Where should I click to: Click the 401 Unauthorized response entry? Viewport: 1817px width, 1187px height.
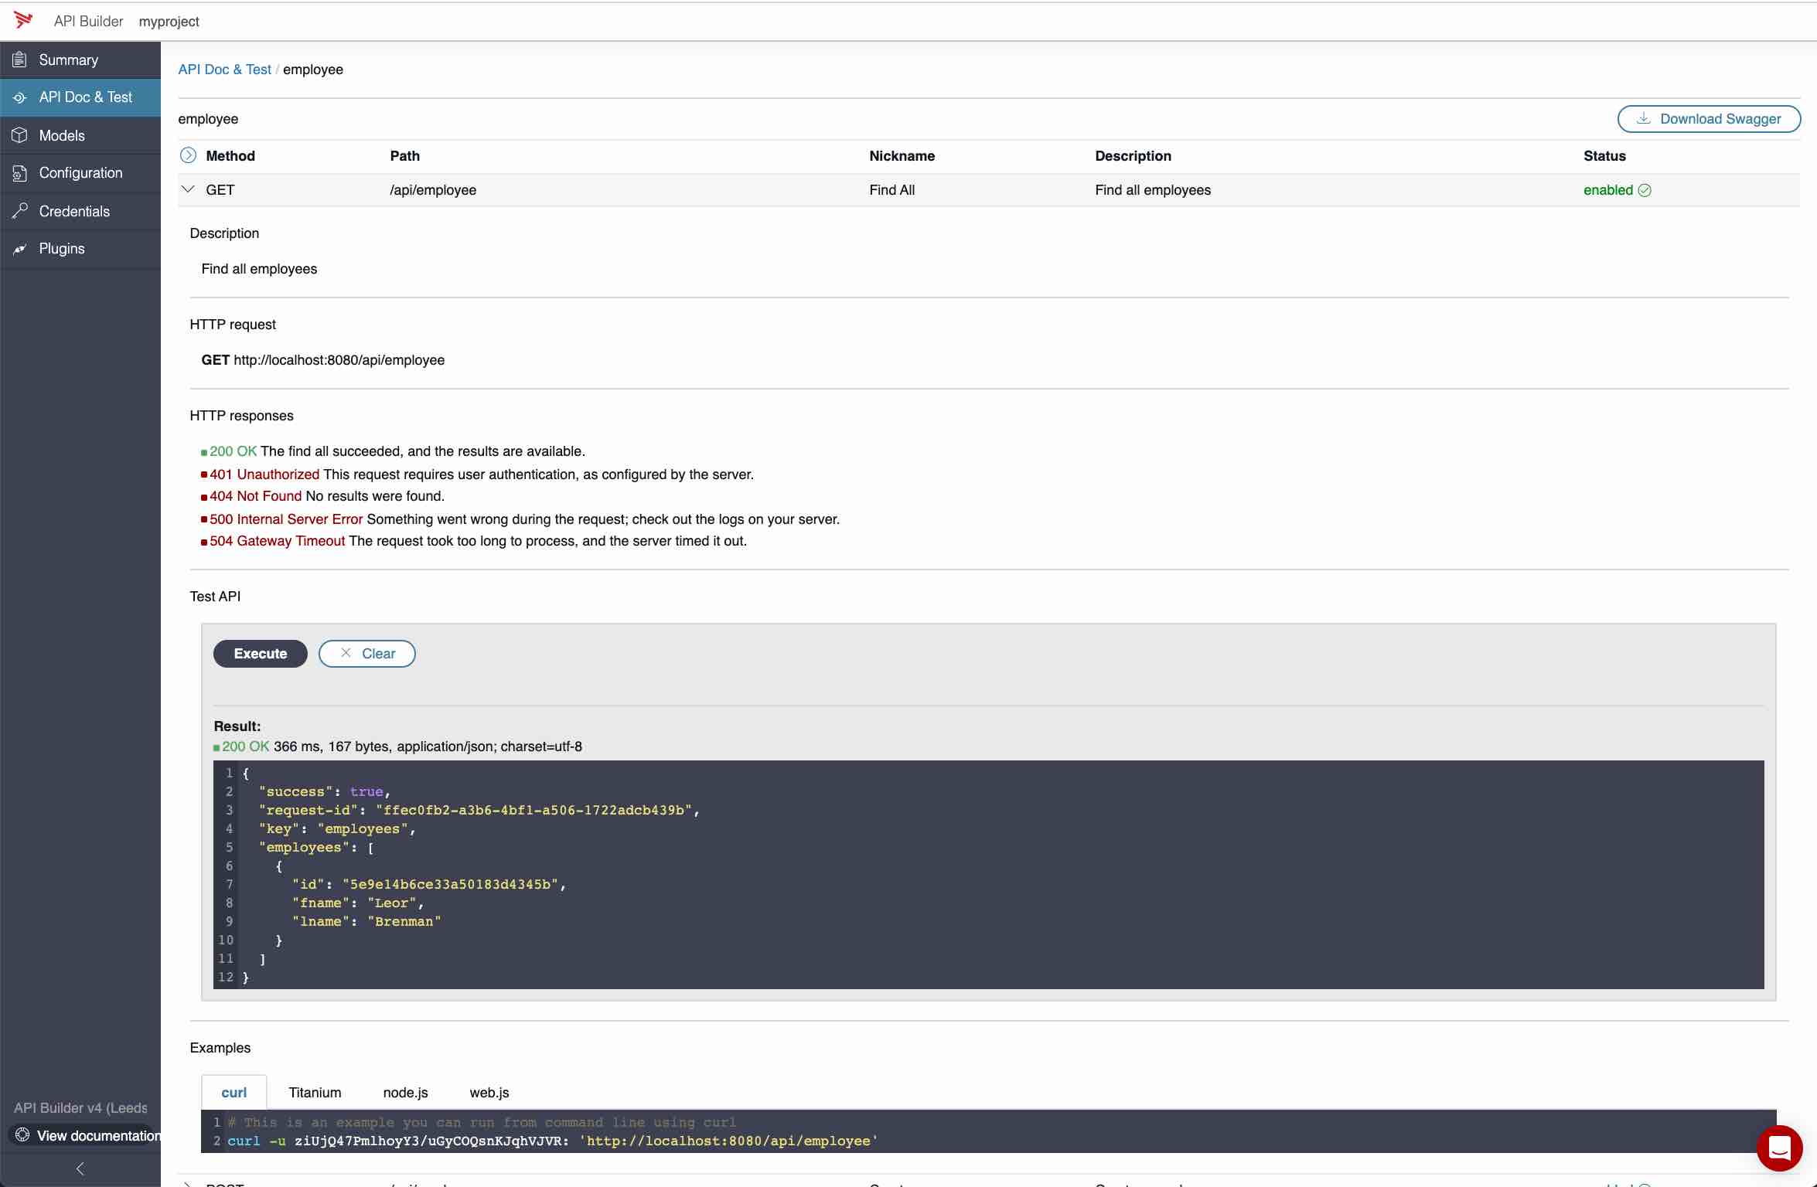tap(477, 474)
